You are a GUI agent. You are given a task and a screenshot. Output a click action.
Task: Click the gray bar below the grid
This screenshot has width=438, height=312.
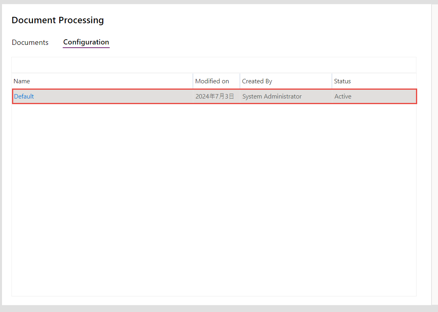216,308
